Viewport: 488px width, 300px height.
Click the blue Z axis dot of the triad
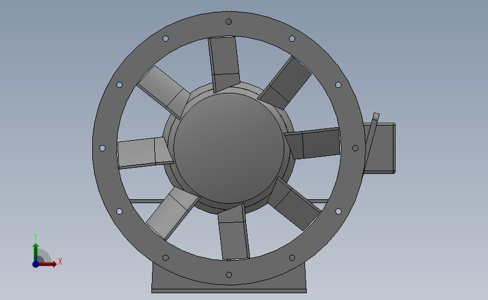coord(35,264)
